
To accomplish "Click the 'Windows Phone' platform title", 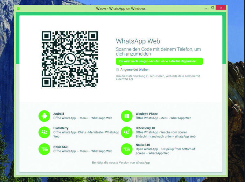I will 146,114.
